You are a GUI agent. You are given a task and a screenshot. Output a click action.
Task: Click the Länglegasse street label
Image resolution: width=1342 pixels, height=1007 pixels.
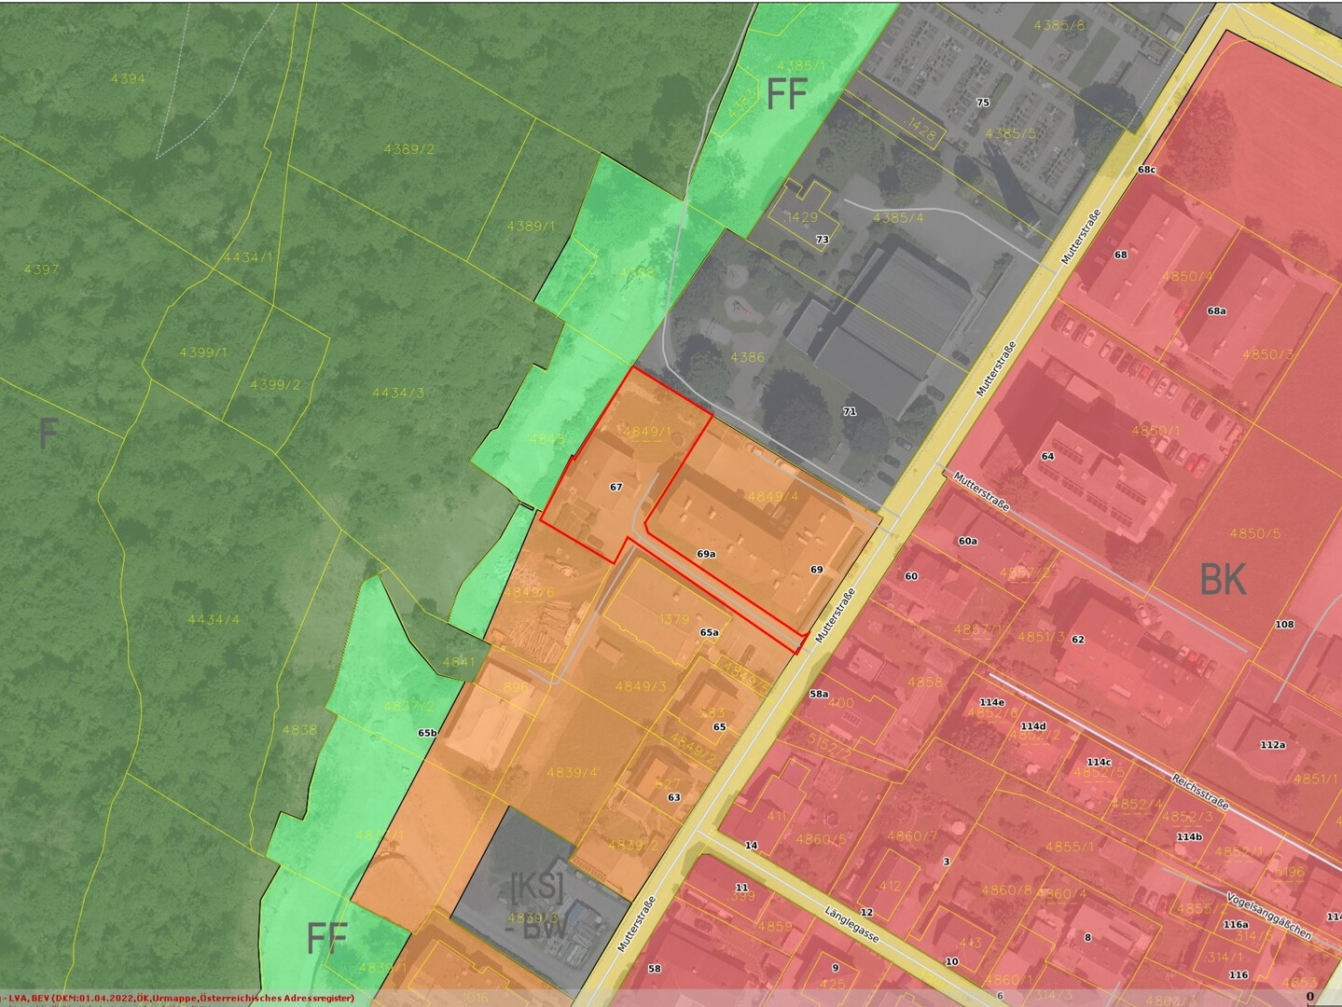[x=852, y=925]
